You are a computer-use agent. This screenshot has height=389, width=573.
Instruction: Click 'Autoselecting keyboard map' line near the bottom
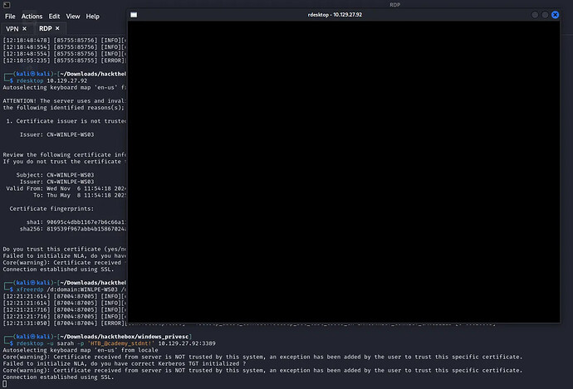(x=81, y=350)
